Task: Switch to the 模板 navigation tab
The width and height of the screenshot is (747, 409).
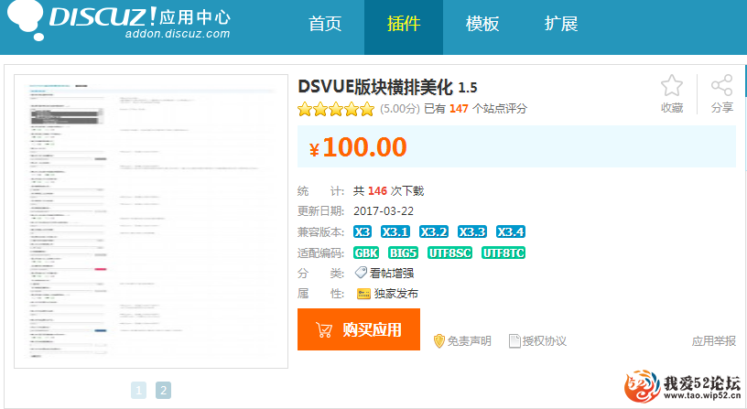Action: click(482, 24)
